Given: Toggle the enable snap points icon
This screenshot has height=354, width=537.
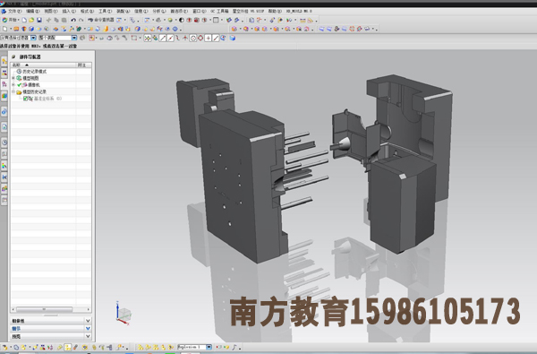Looking at the screenshot, I should 148,38.
